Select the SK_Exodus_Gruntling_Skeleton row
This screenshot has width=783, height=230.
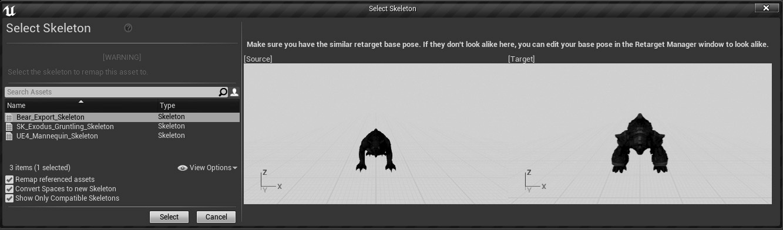(x=122, y=127)
